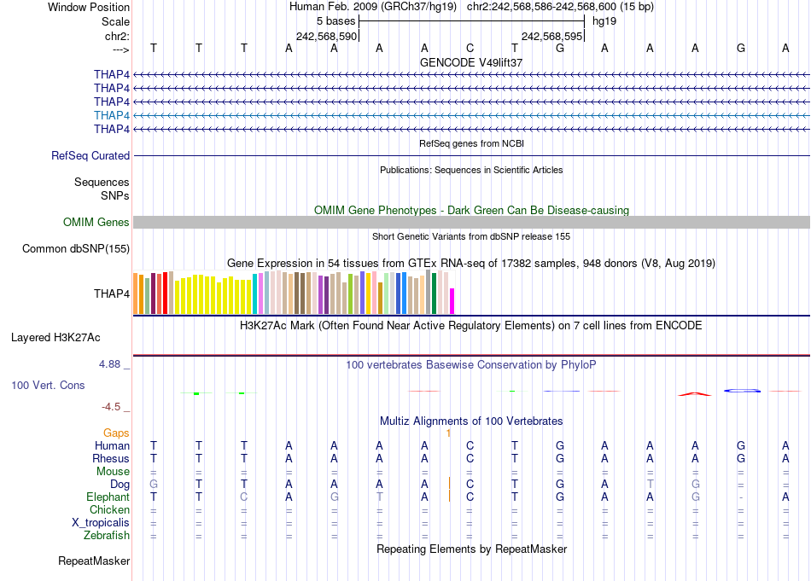This screenshot has height=581, width=811.
Task: Click the 4.88 PhyloP upper scale value
Action: click(110, 364)
